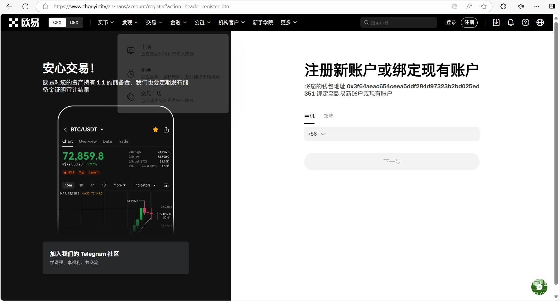Expand the 更多 menu dropdown
The width and height of the screenshot is (560, 302).
[x=288, y=23]
